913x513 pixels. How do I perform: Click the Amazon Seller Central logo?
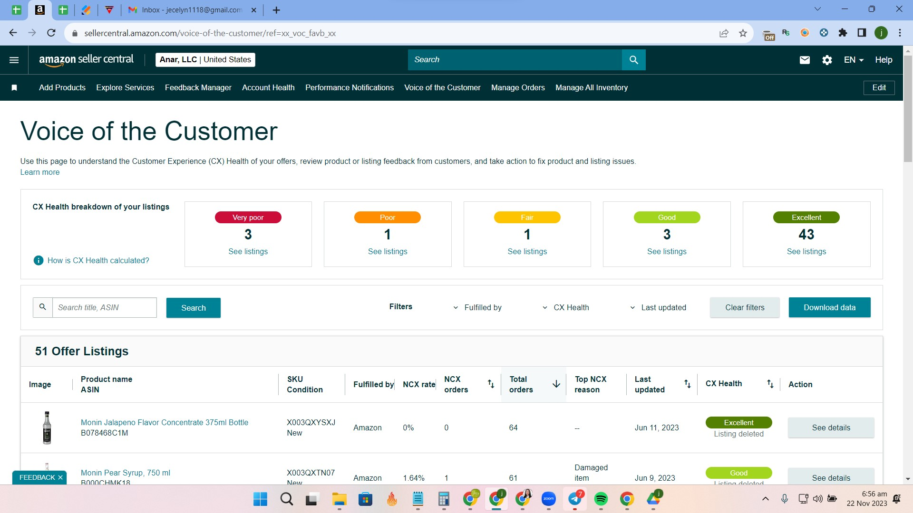(86, 60)
